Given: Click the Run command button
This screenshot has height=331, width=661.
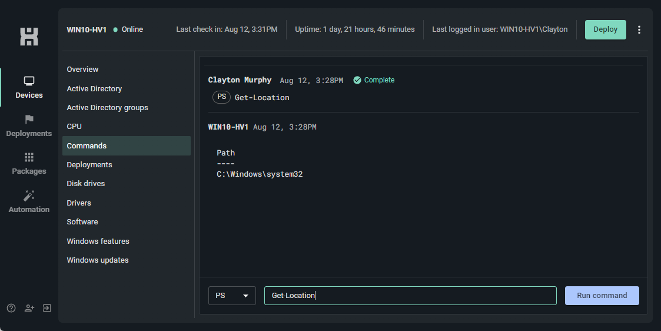Looking at the screenshot, I should 602,296.
